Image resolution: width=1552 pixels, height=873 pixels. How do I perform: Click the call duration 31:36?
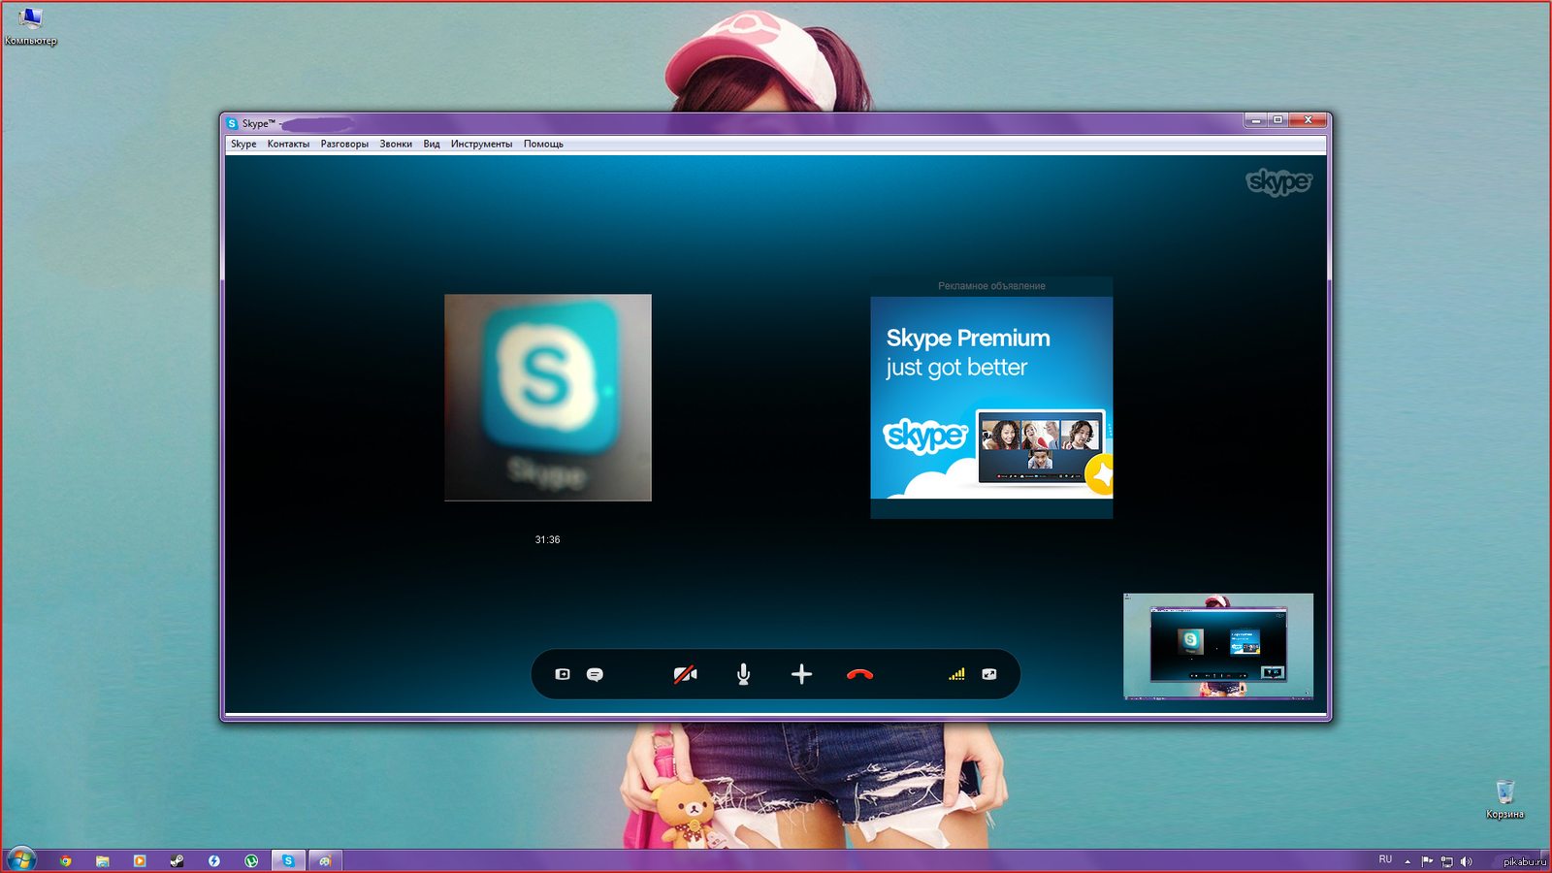tap(547, 539)
